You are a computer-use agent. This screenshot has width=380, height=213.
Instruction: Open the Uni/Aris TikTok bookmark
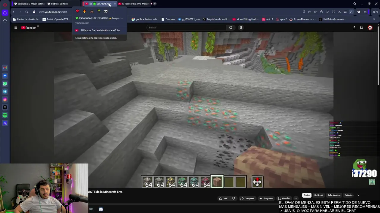tap(332, 19)
